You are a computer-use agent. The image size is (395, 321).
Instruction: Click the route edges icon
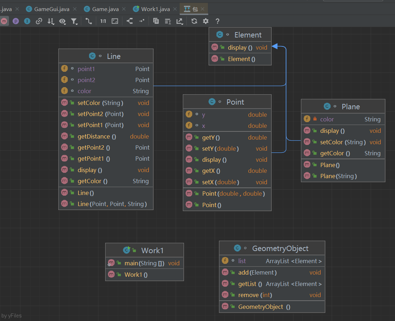click(x=142, y=21)
